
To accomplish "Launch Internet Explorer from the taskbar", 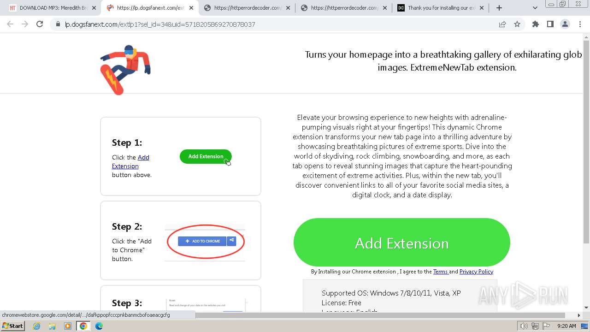I will [37, 326].
